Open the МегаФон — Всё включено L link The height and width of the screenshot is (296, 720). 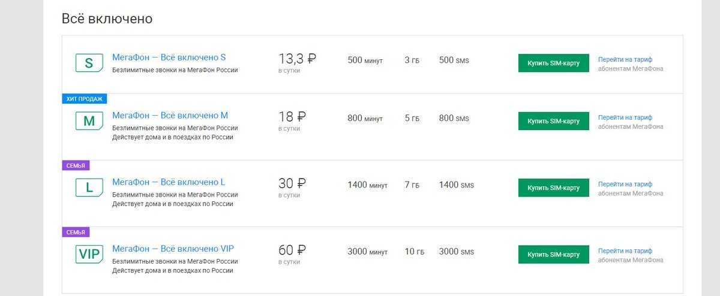click(169, 182)
